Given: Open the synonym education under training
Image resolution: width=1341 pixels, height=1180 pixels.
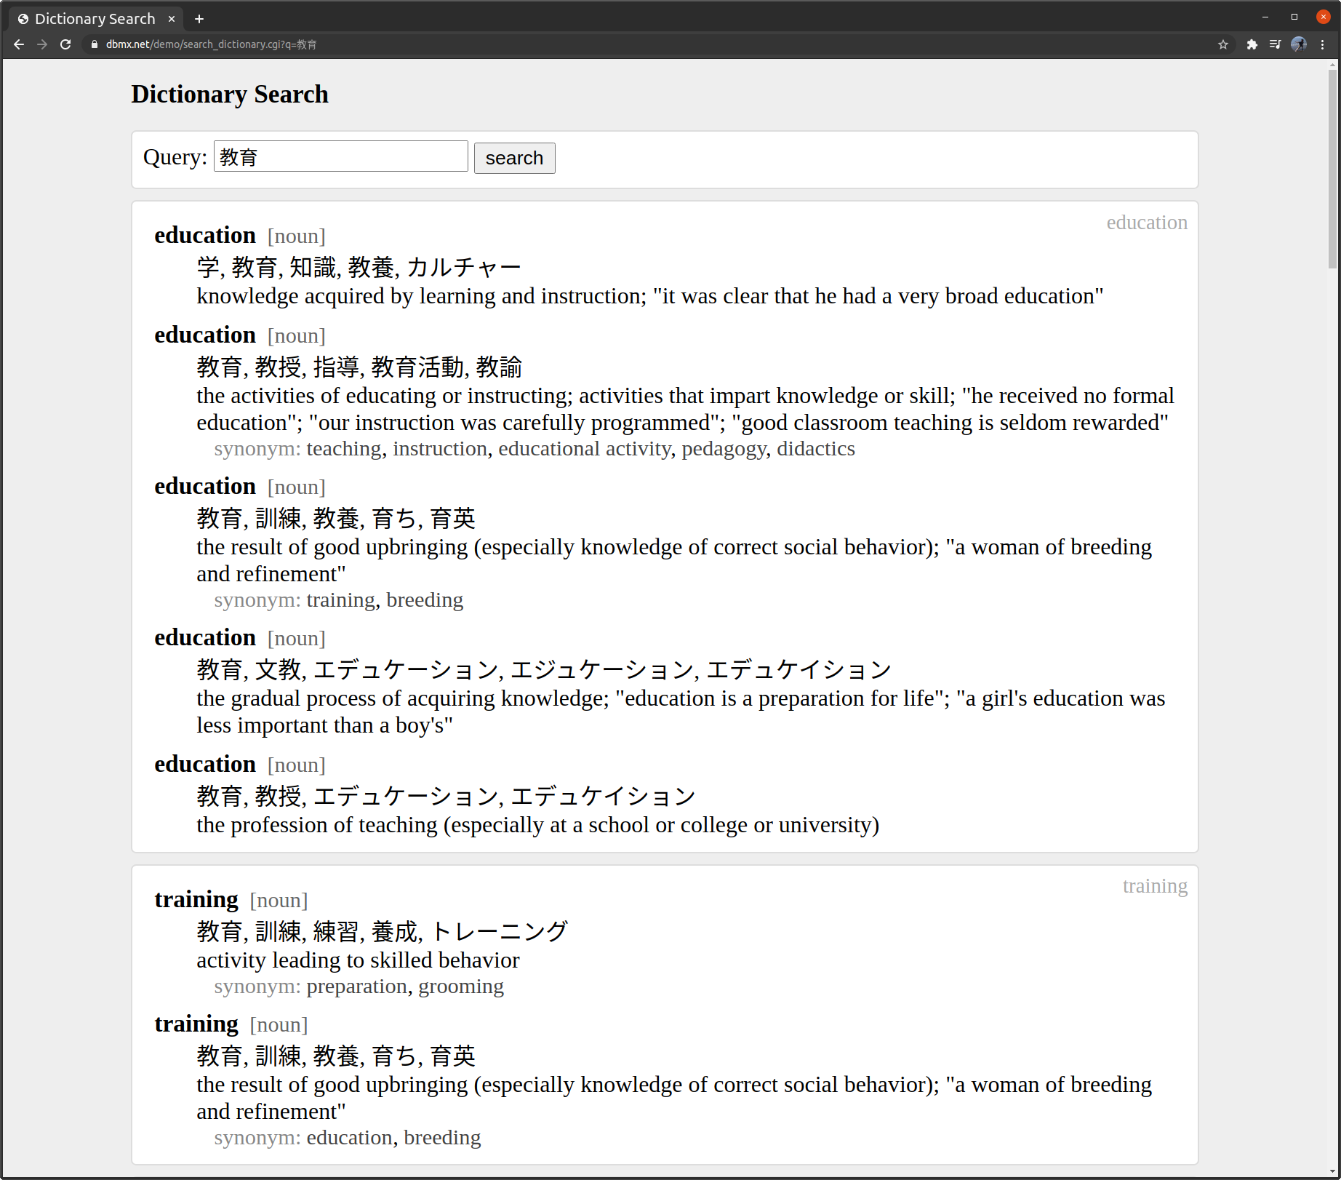Looking at the screenshot, I should click(349, 1138).
